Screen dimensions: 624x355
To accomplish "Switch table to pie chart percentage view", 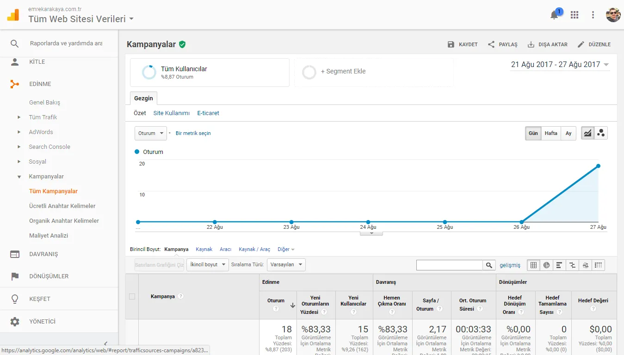I will point(546,265).
